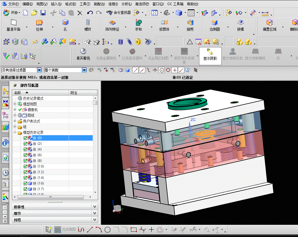The image size is (298, 237).
Task: Open the 插入(S) menu
Action: 56,4
